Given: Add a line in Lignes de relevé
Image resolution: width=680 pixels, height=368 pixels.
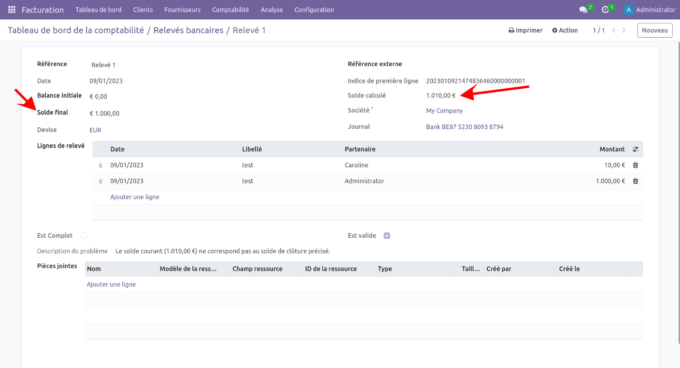Looking at the screenshot, I should (x=135, y=197).
